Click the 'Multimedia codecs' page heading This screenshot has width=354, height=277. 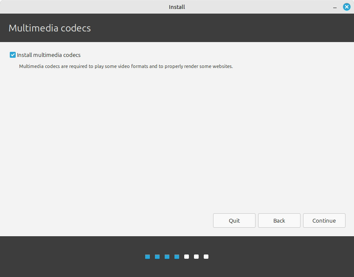click(x=50, y=28)
